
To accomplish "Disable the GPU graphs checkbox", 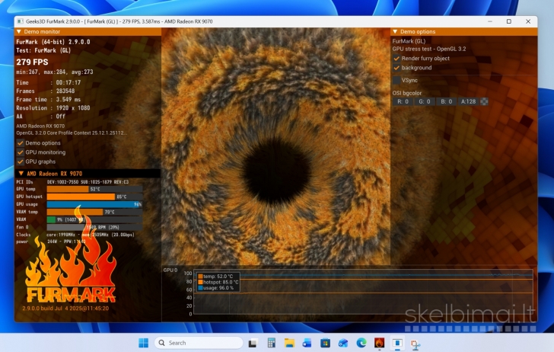I will [21, 162].
